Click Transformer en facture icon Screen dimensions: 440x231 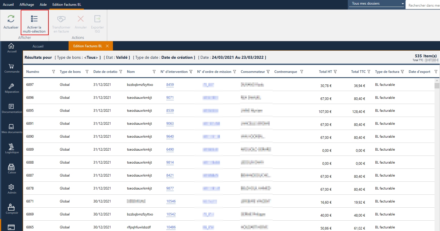[61, 19]
